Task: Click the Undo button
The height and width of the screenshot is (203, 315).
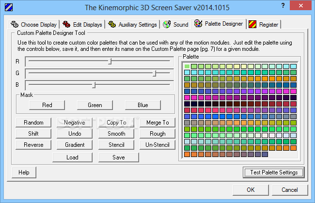Action: [75, 134]
